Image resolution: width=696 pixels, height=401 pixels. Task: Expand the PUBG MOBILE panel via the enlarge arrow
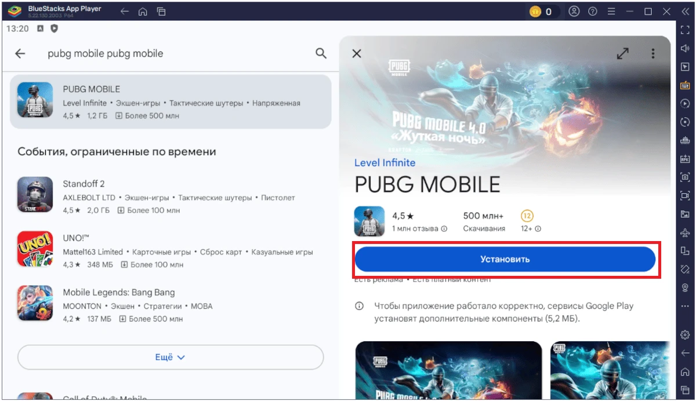click(622, 53)
